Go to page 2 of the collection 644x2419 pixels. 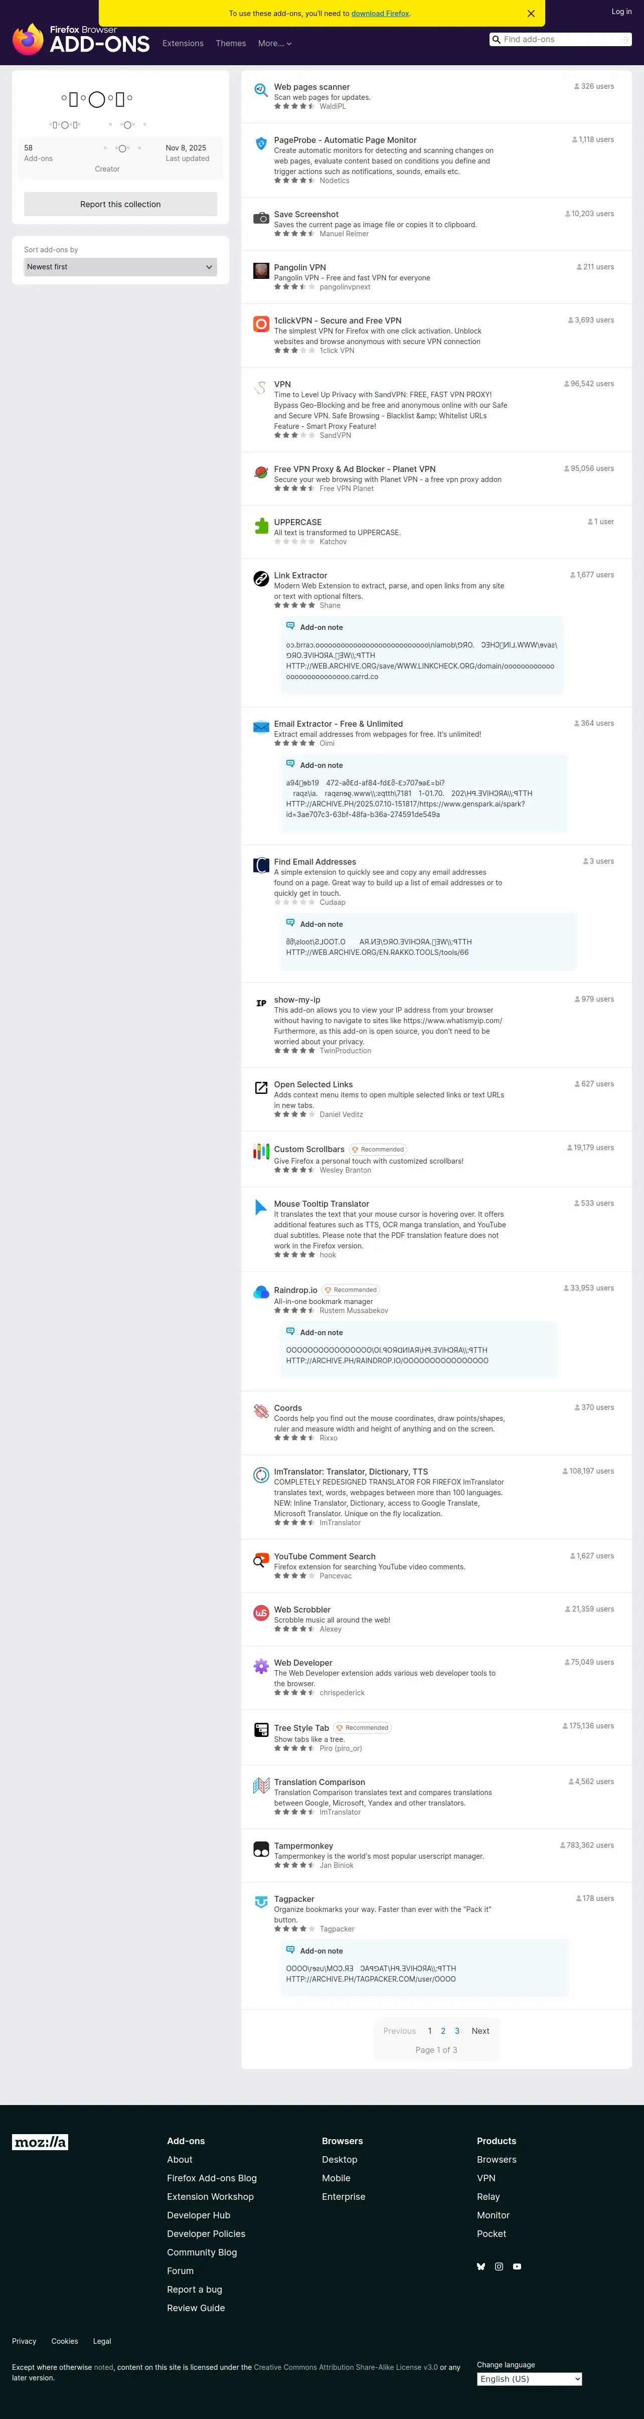(443, 2030)
